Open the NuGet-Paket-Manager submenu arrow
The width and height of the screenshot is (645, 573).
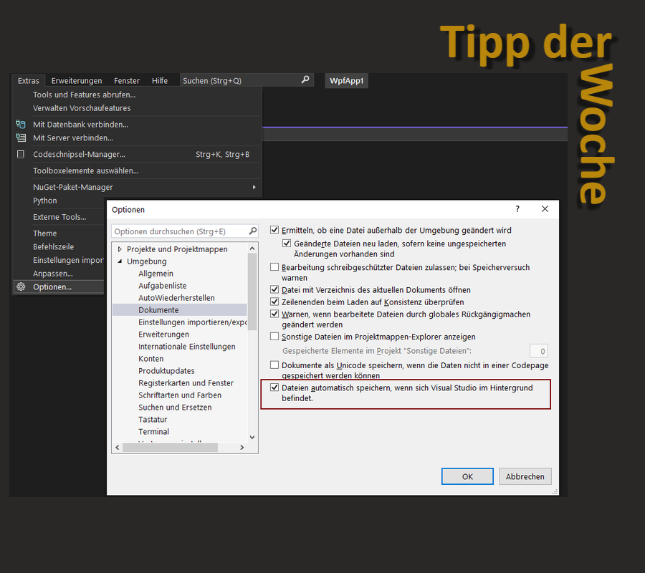pos(254,187)
